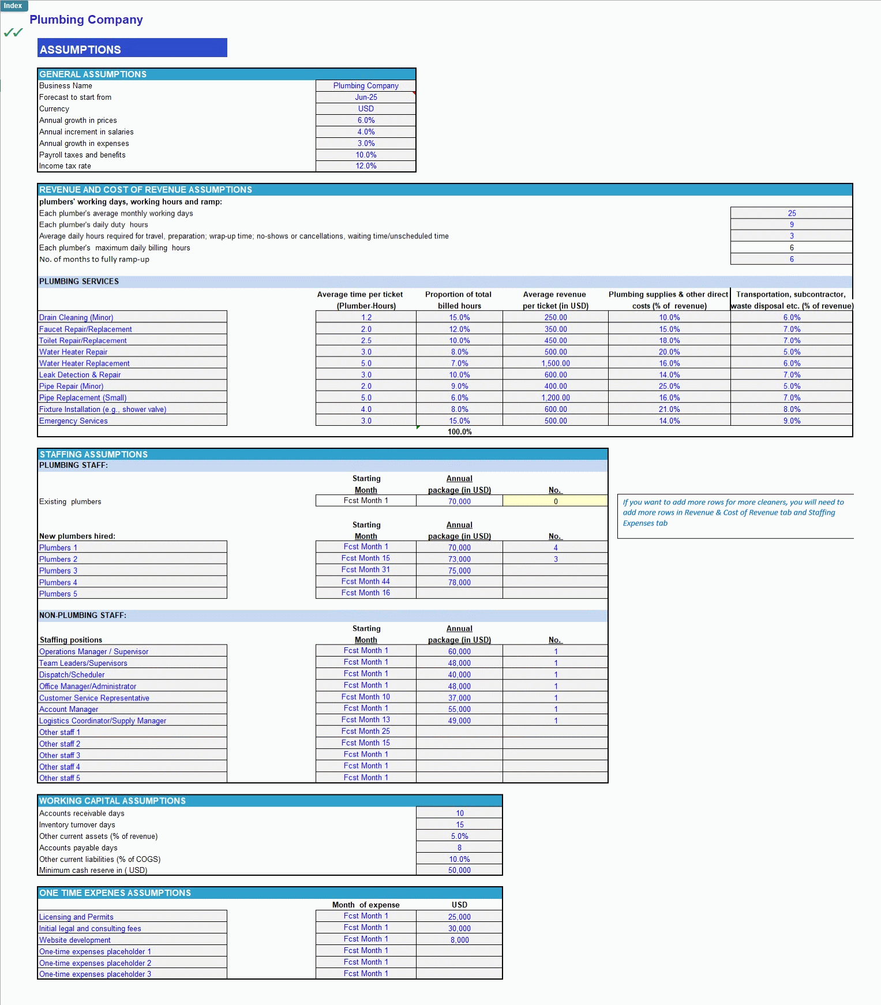Open the Water Heater Repair link

[132, 352]
